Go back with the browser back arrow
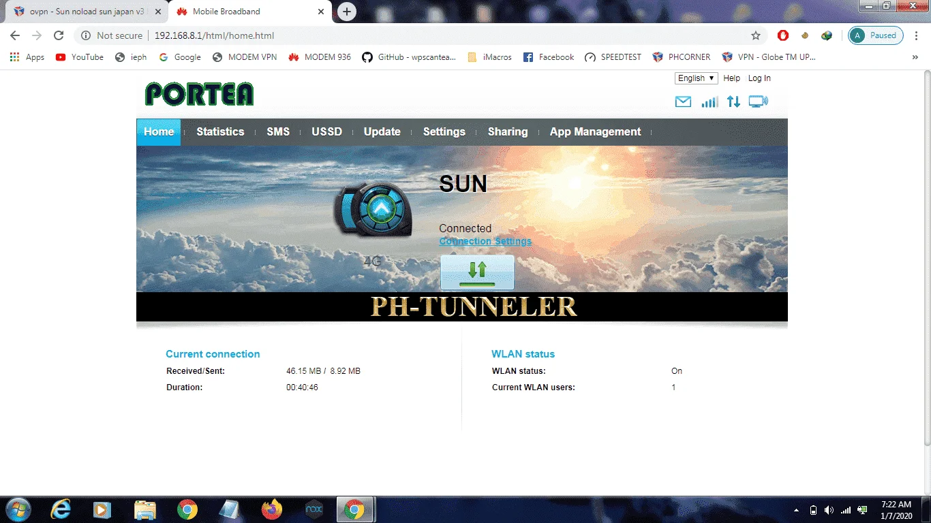Screen dimensions: 931x523 pos(15,35)
